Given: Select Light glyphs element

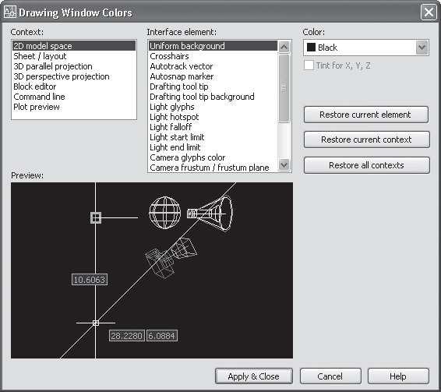Looking at the screenshot, I should 213,107.
